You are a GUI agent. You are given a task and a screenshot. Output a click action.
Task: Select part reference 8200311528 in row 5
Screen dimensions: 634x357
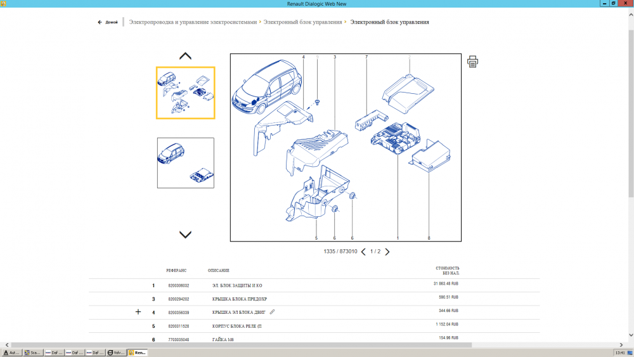[x=179, y=327]
